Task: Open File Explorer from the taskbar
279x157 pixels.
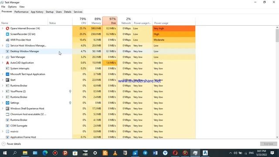Action: [25, 153]
